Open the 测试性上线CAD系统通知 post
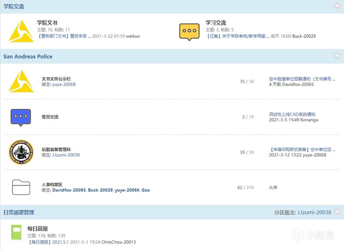The width and height of the screenshot is (344, 250). [x=292, y=114]
